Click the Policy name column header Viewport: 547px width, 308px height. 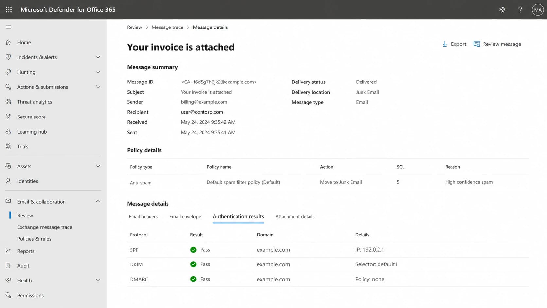click(219, 167)
